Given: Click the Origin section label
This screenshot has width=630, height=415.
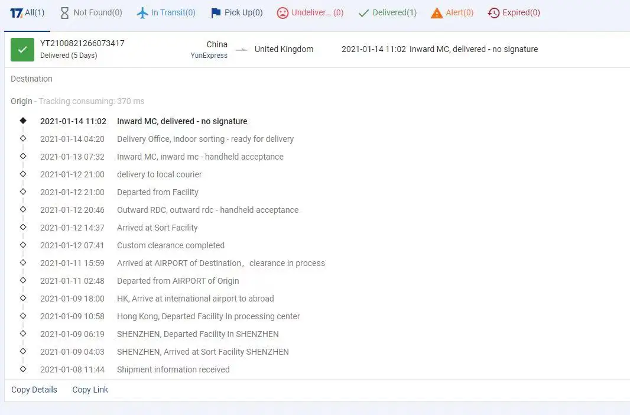Looking at the screenshot, I should 21,101.
